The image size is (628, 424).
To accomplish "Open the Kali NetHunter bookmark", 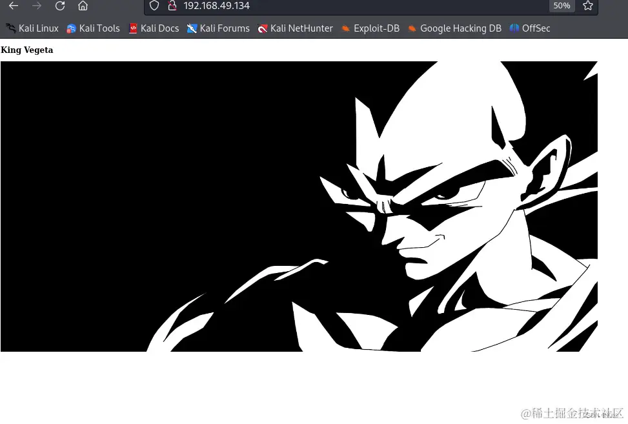I will point(295,28).
